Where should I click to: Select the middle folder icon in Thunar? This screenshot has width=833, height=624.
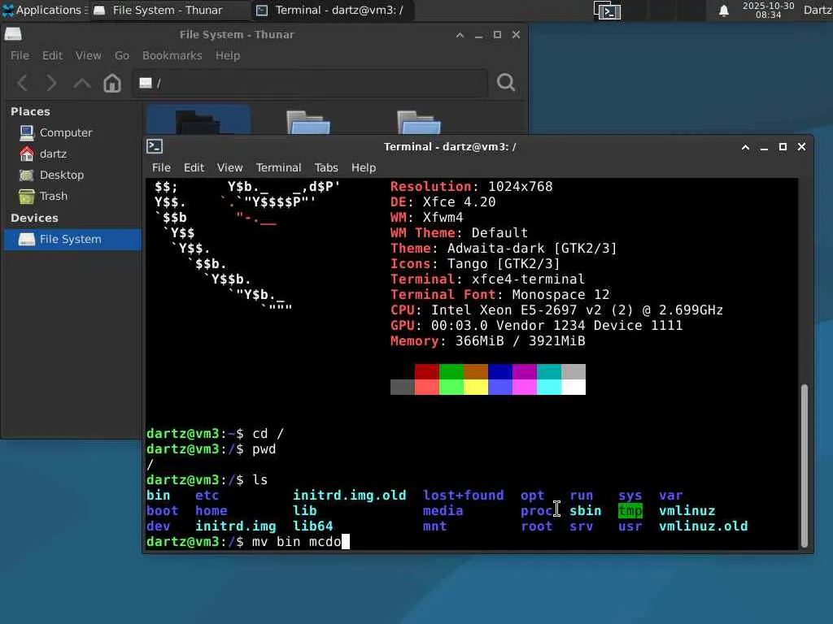click(x=308, y=122)
